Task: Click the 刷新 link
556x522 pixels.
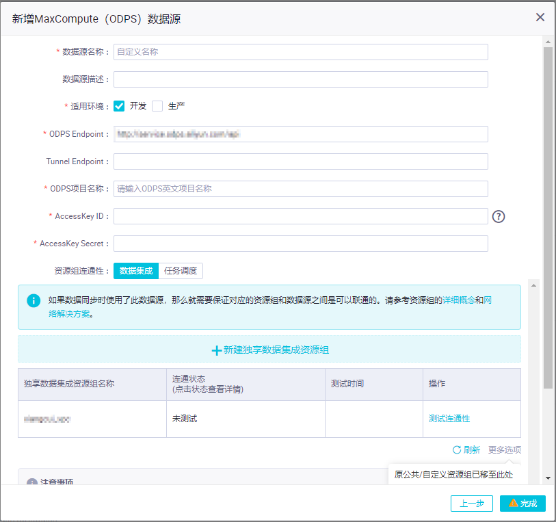Action: click(x=472, y=449)
